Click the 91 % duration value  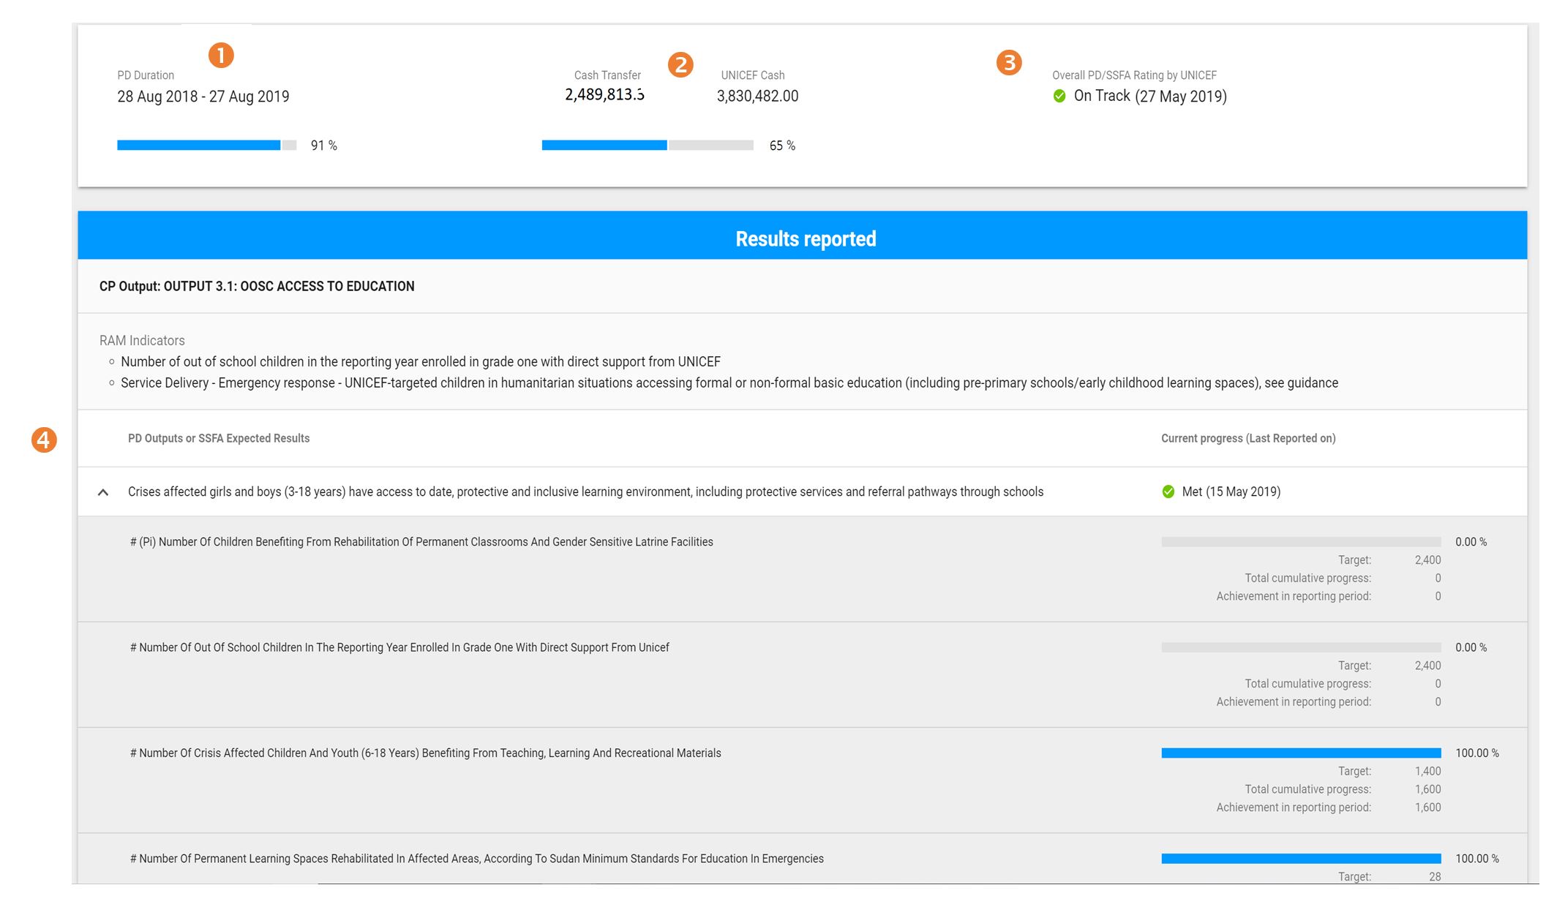coord(323,146)
